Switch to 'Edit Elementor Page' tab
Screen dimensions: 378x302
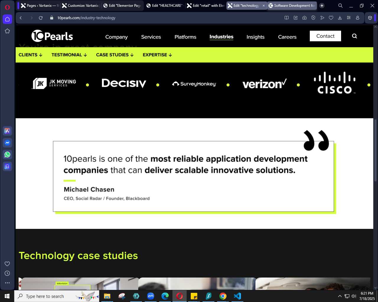point(122,6)
